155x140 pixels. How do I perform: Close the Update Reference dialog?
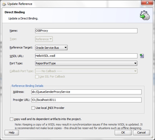147,3
